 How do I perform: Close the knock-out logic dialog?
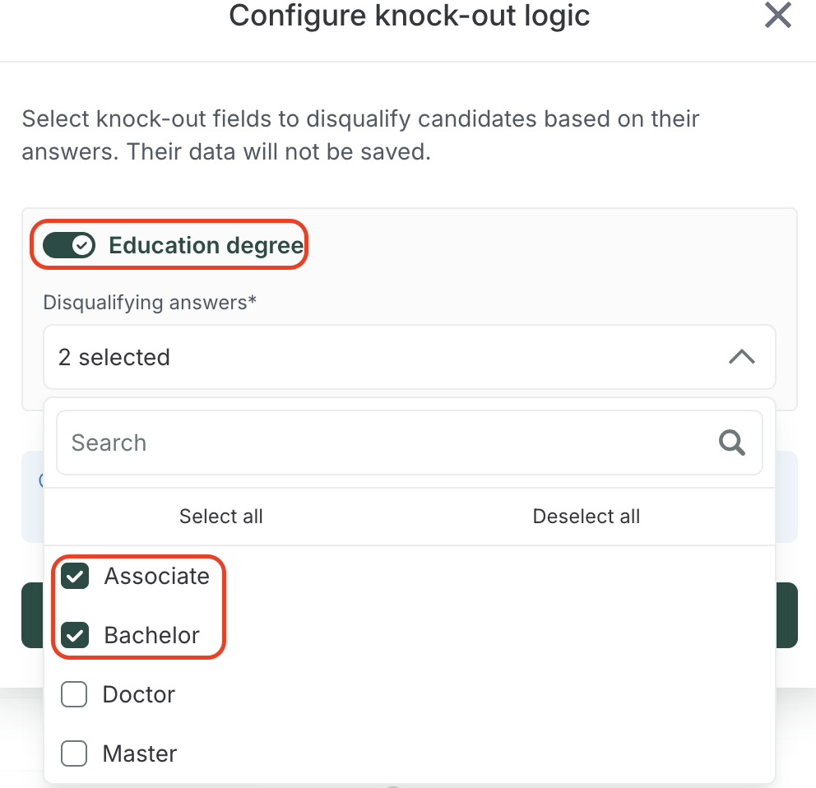tap(777, 16)
